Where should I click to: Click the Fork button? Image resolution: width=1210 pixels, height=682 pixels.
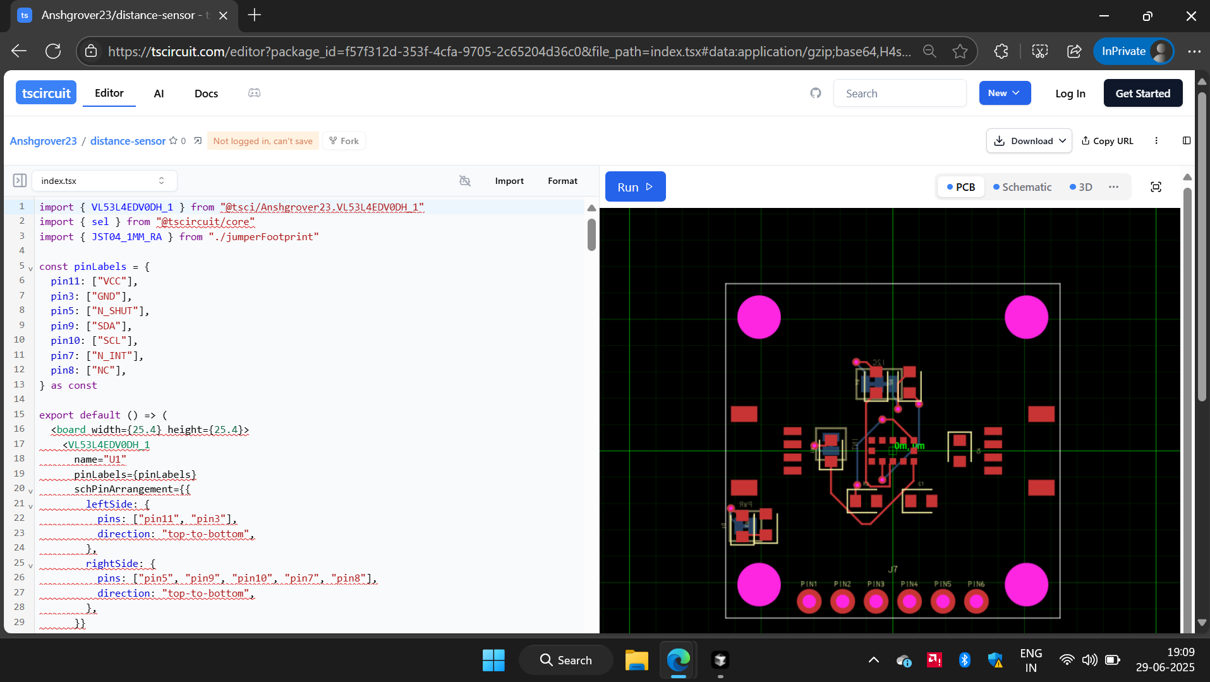(x=344, y=141)
